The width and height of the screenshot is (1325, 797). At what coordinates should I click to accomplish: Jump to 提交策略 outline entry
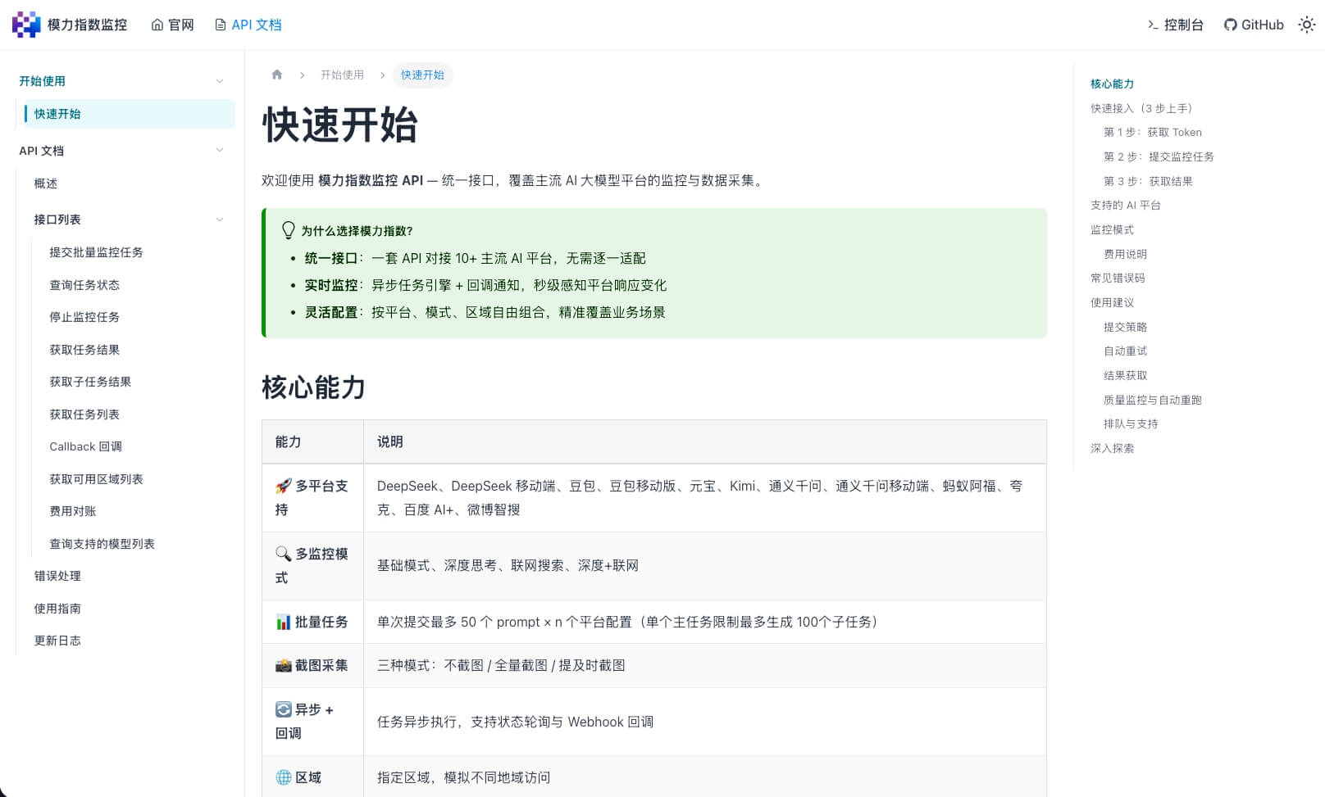[x=1125, y=327]
